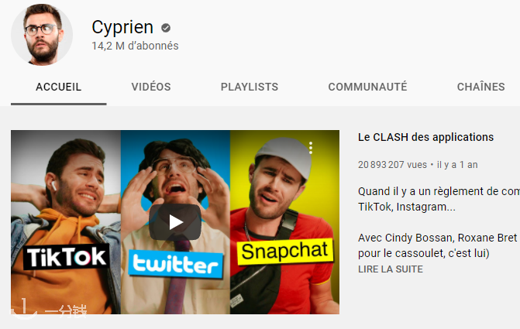The height and width of the screenshot is (329, 520).
Task: Click the Snapchat label in the thumbnail
Action: tap(284, 251)
